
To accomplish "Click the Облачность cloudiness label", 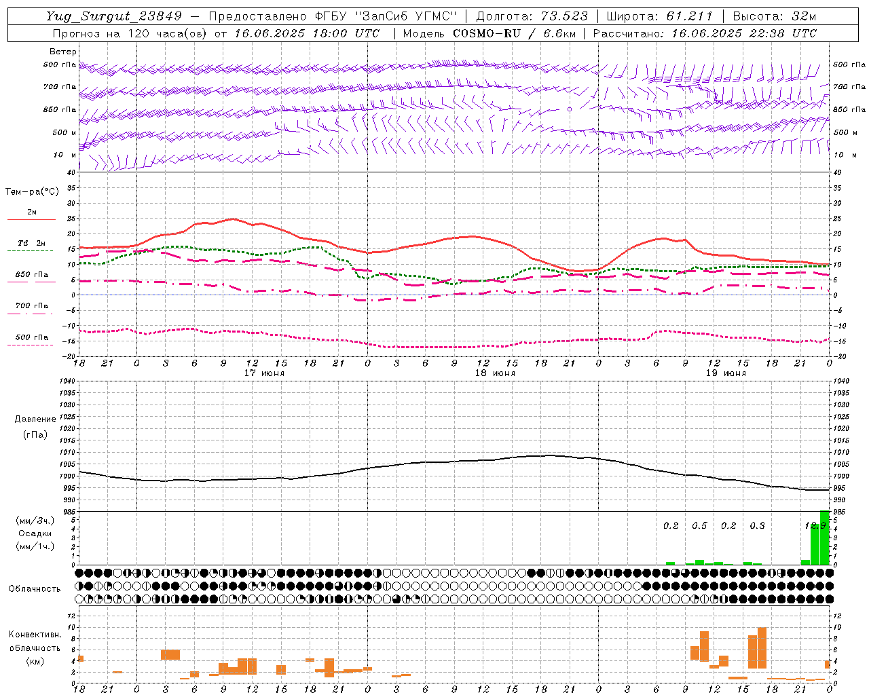I will (35, 588).
